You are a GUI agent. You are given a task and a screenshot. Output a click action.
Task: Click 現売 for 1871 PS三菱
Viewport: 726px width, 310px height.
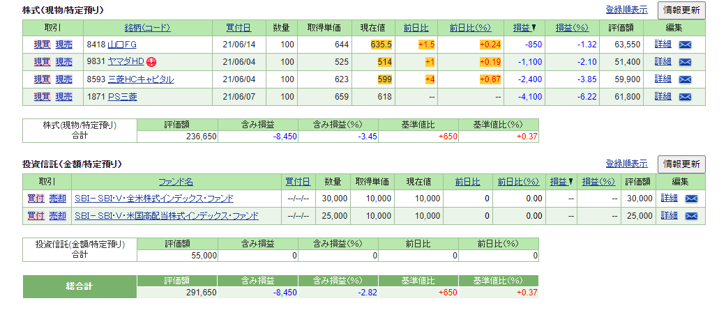click(64, 97)
